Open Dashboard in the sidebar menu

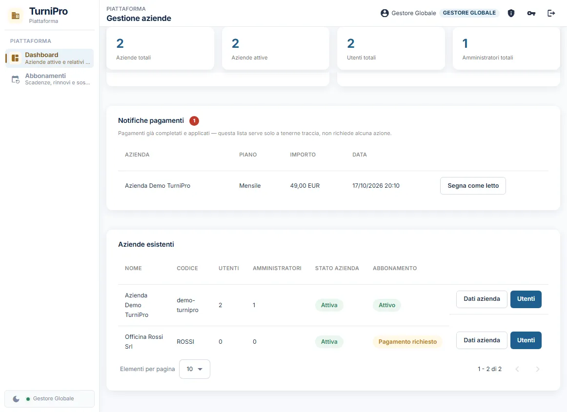(50, 58)
